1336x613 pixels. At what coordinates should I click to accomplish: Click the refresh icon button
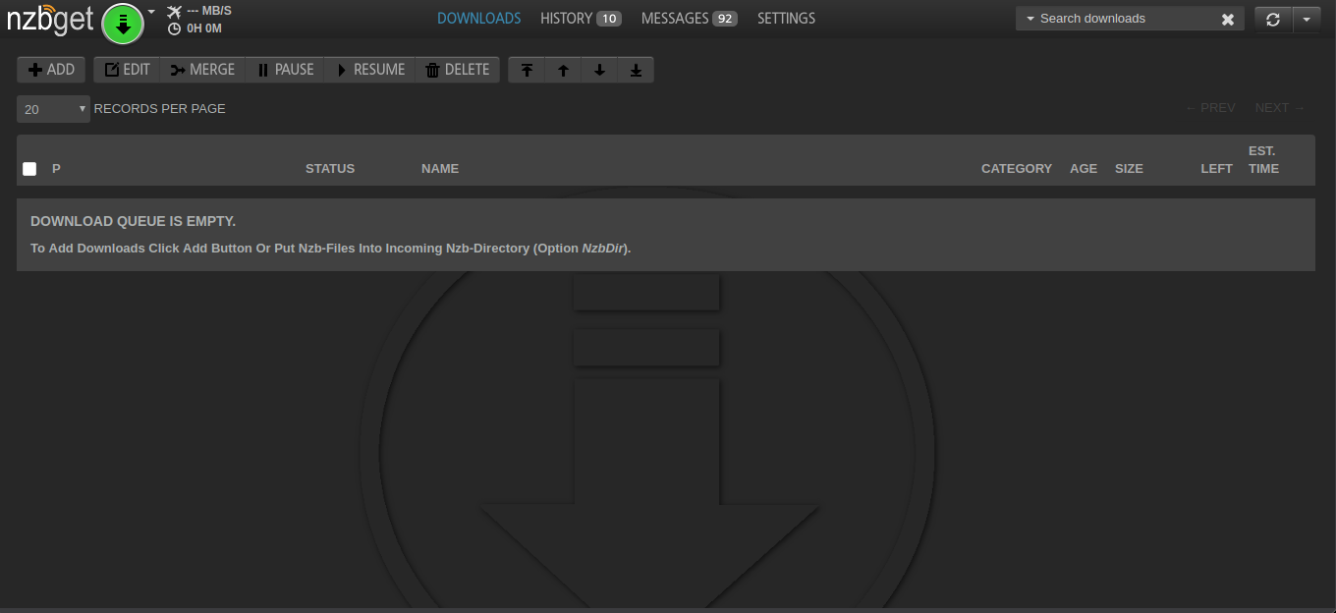click(x=1273, y=19)
